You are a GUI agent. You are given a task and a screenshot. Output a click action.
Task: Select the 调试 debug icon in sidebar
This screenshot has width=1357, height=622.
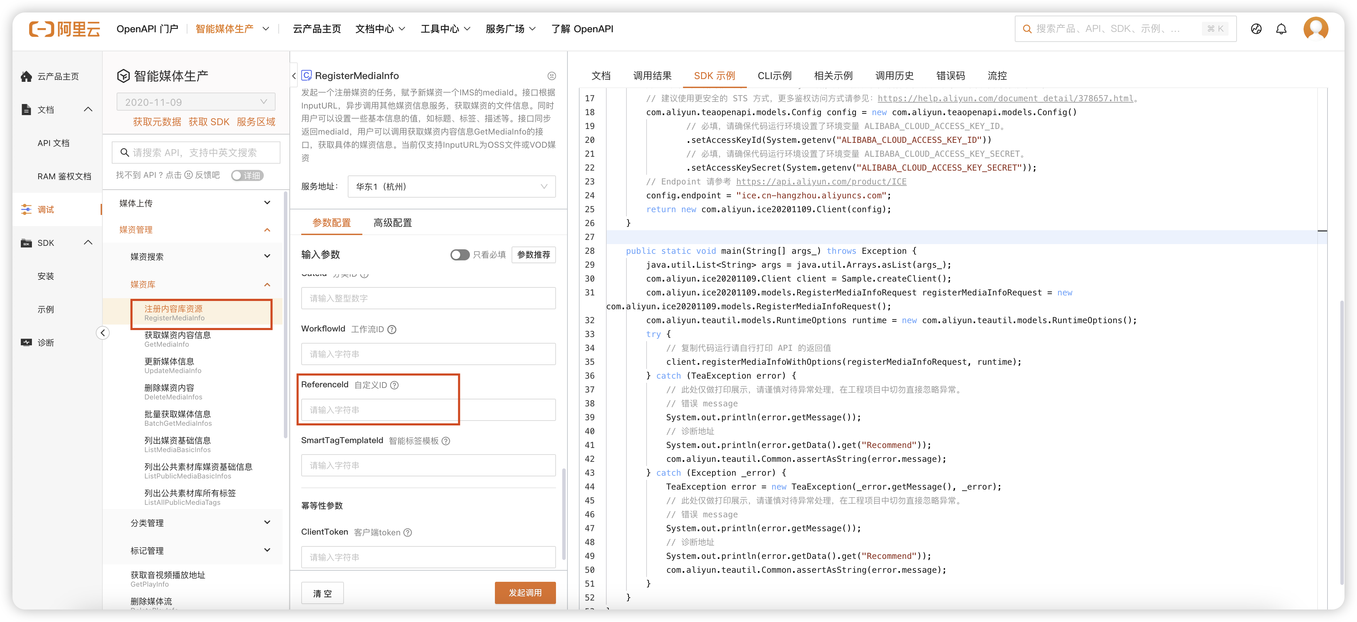[26, 209]
